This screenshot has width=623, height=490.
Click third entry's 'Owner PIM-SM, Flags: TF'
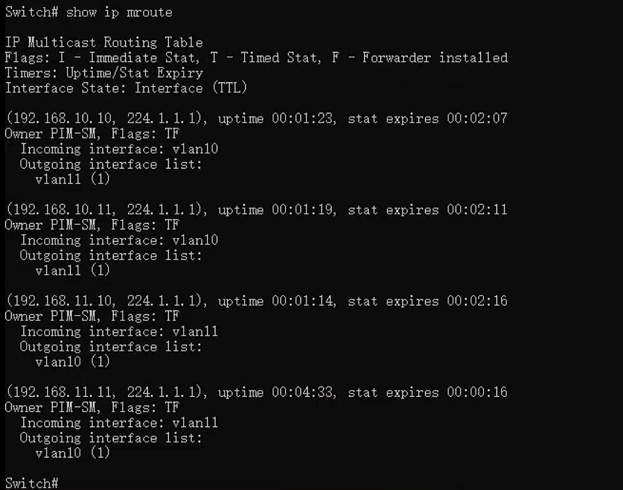(92, 316)
